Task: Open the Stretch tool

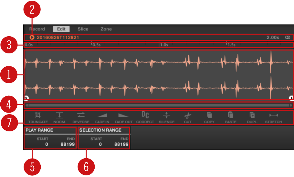Action: [273, 115]
